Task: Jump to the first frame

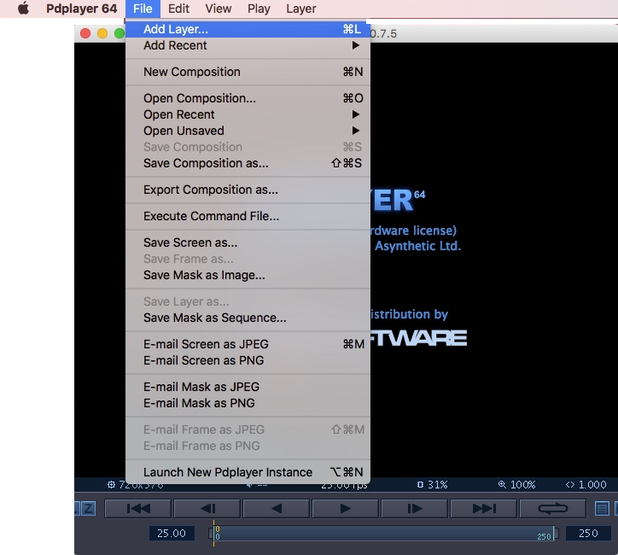Action: click(x=138, y=509)
